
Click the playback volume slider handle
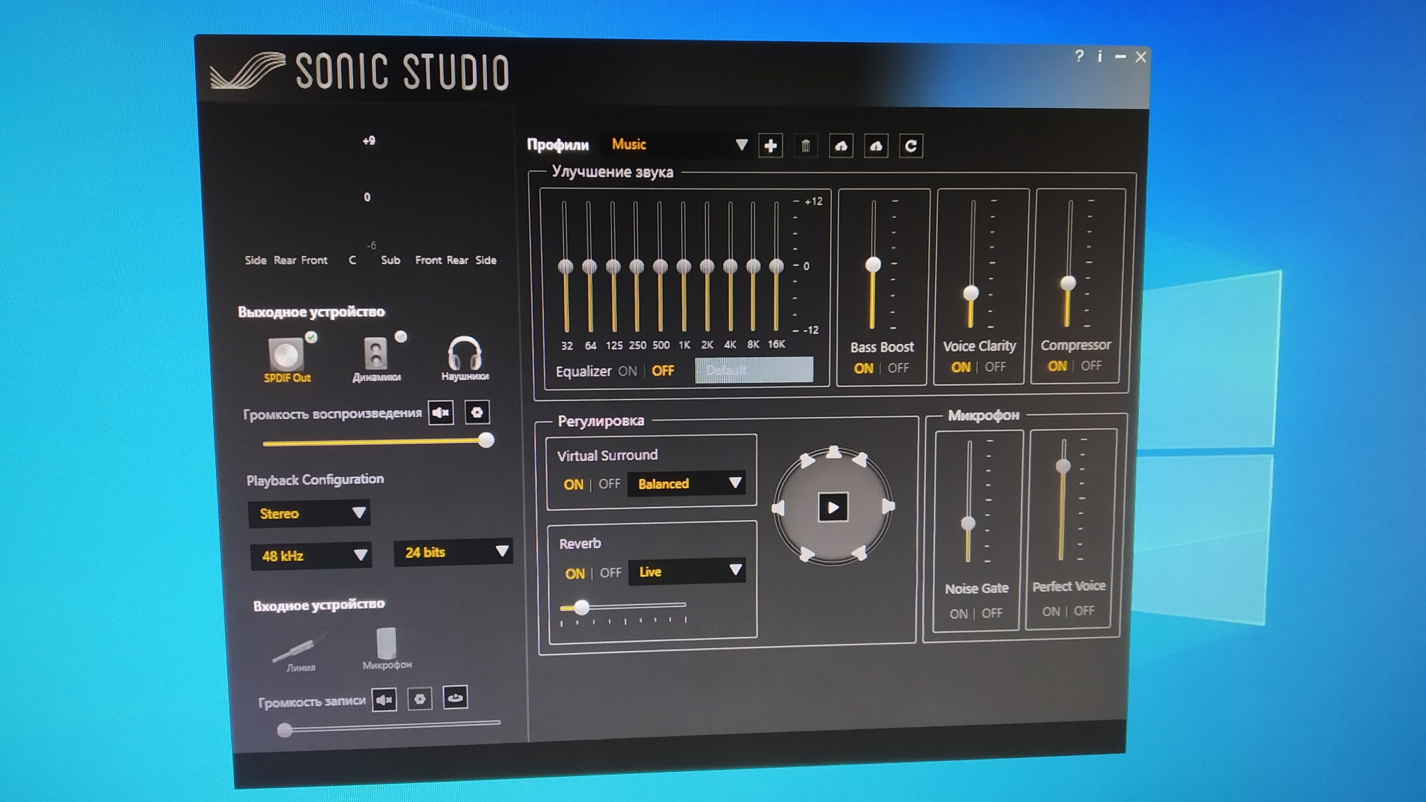(x=486, y=440)
